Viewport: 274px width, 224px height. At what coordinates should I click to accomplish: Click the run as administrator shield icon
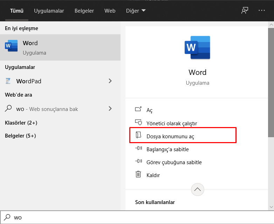(x=138, y=122)
